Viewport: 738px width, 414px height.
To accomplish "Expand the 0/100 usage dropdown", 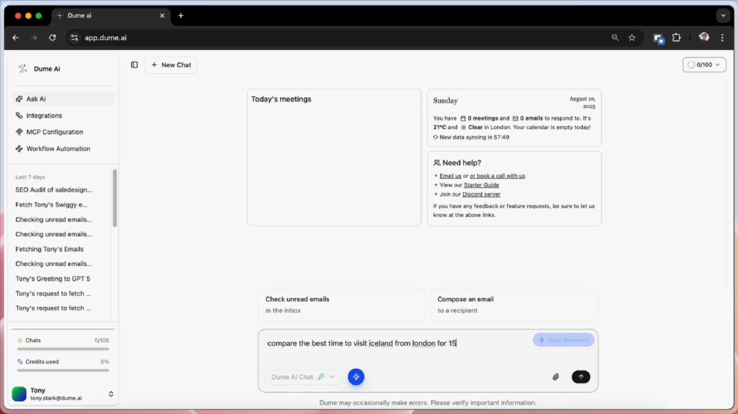I will 704,65.
